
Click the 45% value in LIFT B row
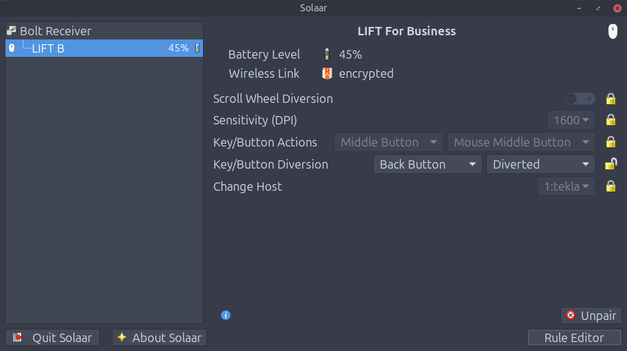point(178,48)
